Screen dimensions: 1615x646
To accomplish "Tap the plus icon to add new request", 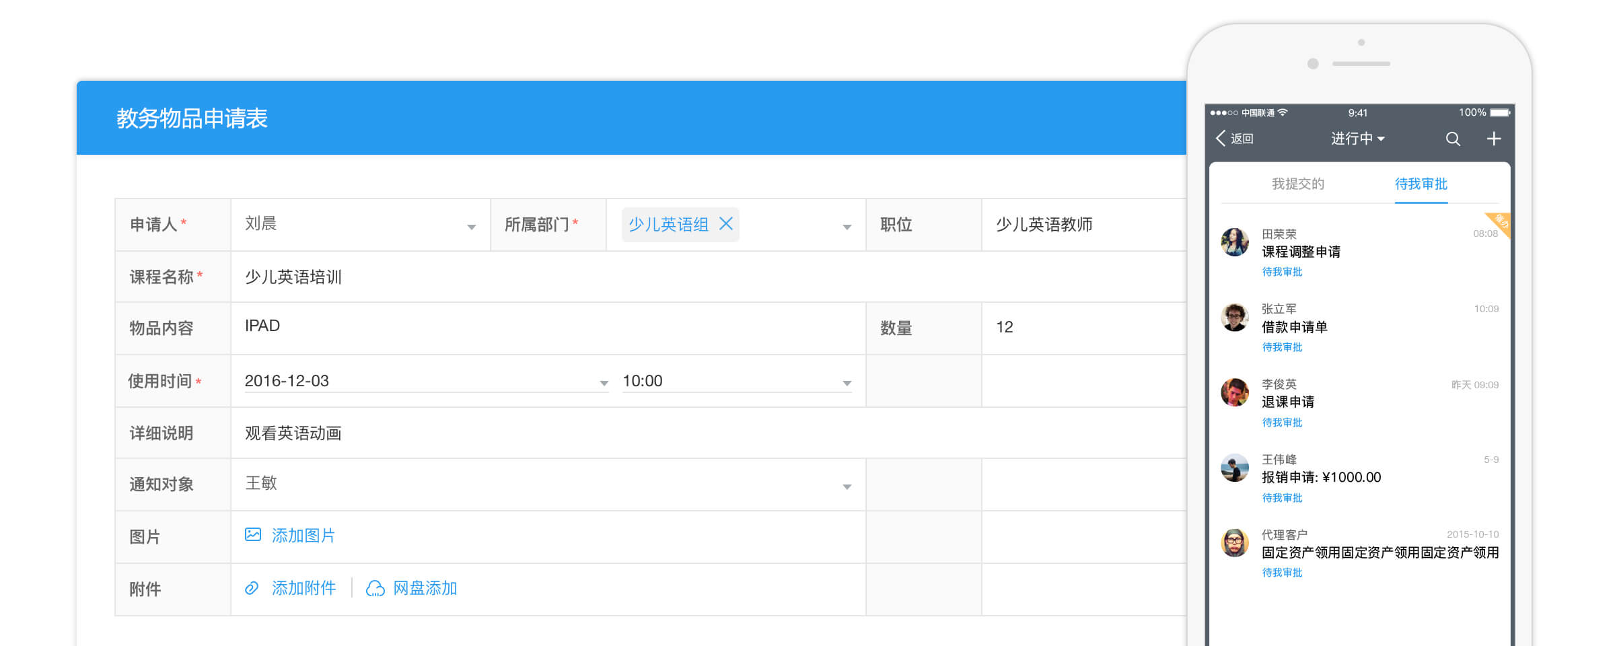I will [1493, 139].
